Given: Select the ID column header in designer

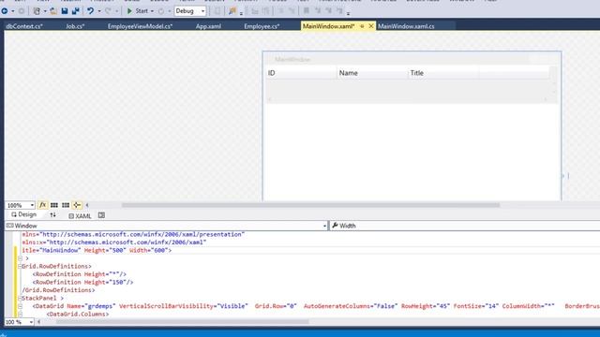Looking at the screenshot, I should point(301,73).
